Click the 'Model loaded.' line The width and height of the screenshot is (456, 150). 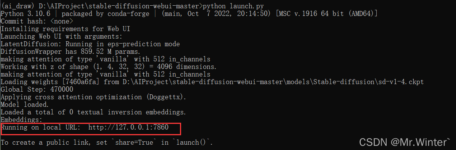[x=25, y=104]
